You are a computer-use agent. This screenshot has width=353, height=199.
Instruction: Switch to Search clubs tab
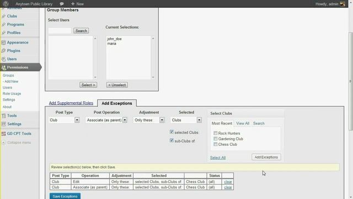pos(259,123)
